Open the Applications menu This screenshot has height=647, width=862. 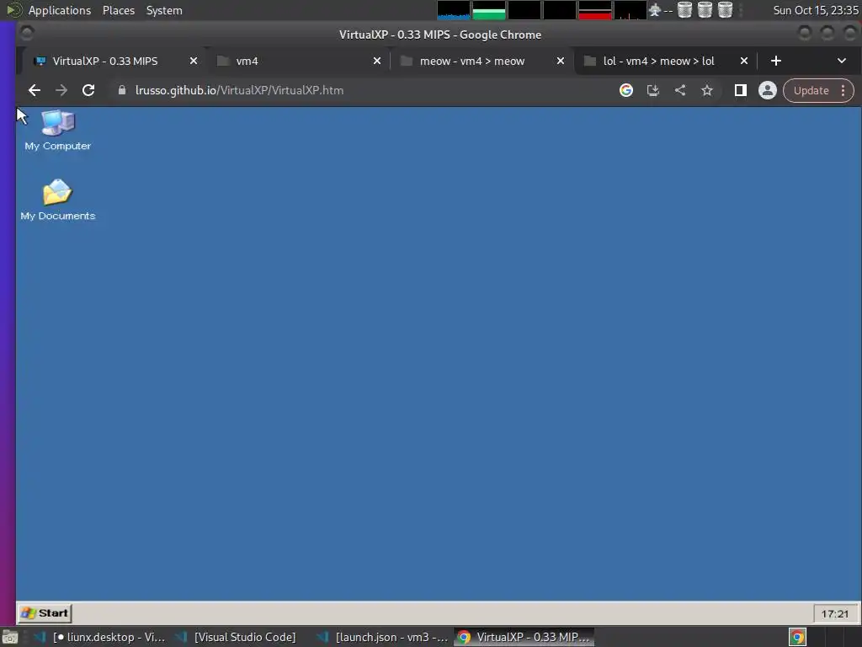[x=60, y=10]
